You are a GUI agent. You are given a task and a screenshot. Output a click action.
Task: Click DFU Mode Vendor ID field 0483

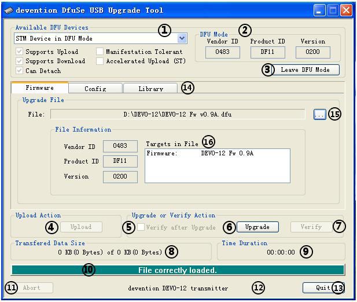click(222, 52)
